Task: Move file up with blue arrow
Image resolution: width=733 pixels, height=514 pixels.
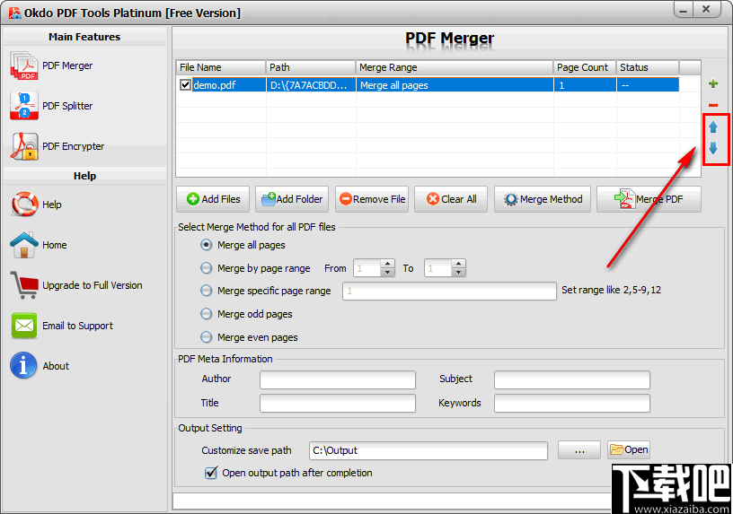Action: (x=713, y=126)
